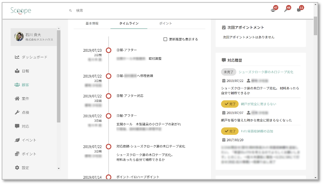Open link 網戸が完全に閉まらない

coord(259,104)
